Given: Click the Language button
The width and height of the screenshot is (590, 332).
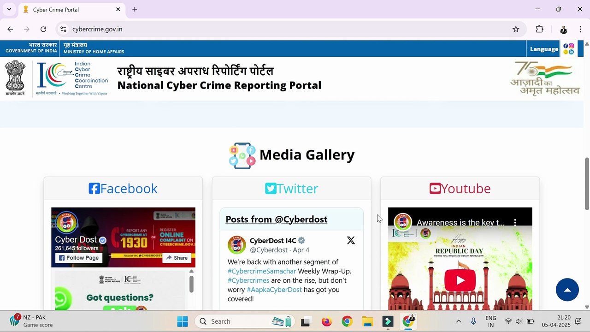Looking at the screenshot, I should coord(544,49).
